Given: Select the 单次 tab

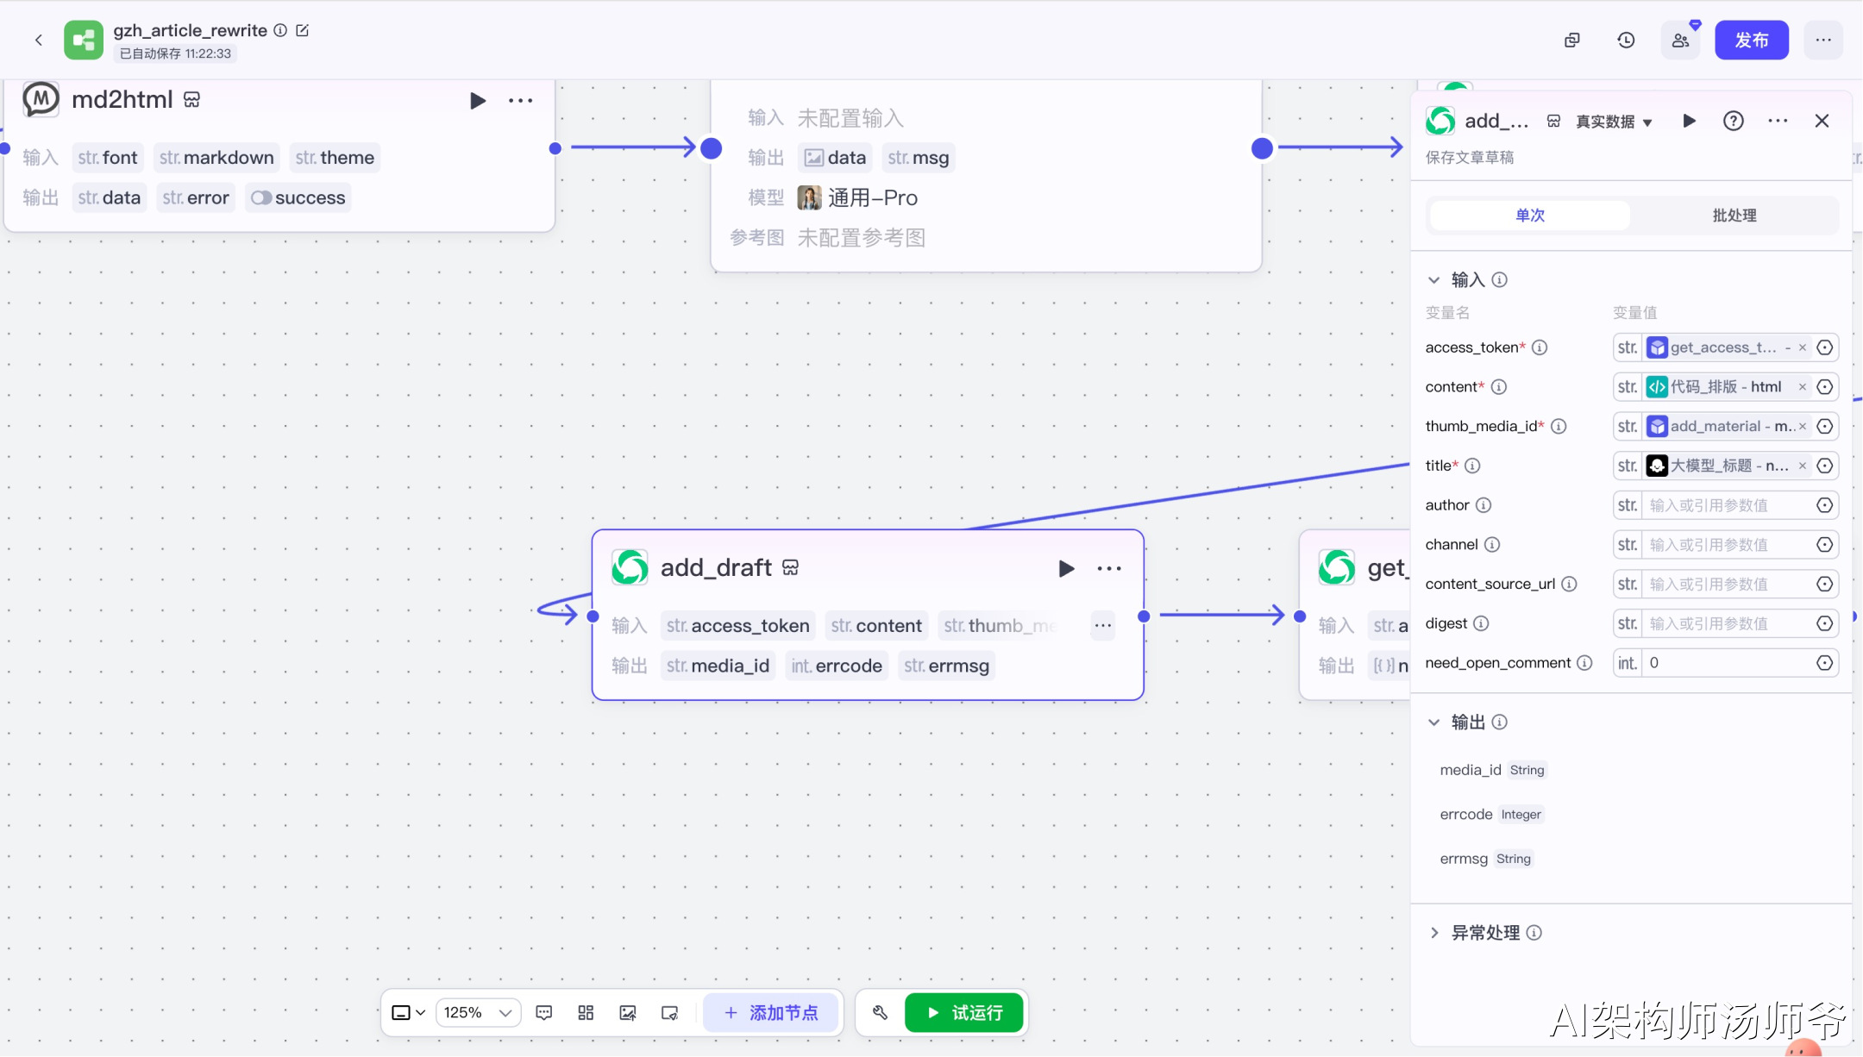Looking at the screenshot, I should coord(1529,216).
